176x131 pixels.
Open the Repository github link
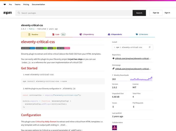click(133, 58)
